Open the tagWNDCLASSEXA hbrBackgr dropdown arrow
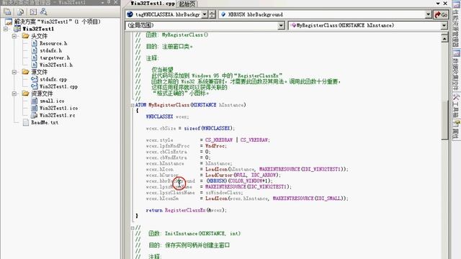Screen dimensions: 461x259 pos(205,14)
